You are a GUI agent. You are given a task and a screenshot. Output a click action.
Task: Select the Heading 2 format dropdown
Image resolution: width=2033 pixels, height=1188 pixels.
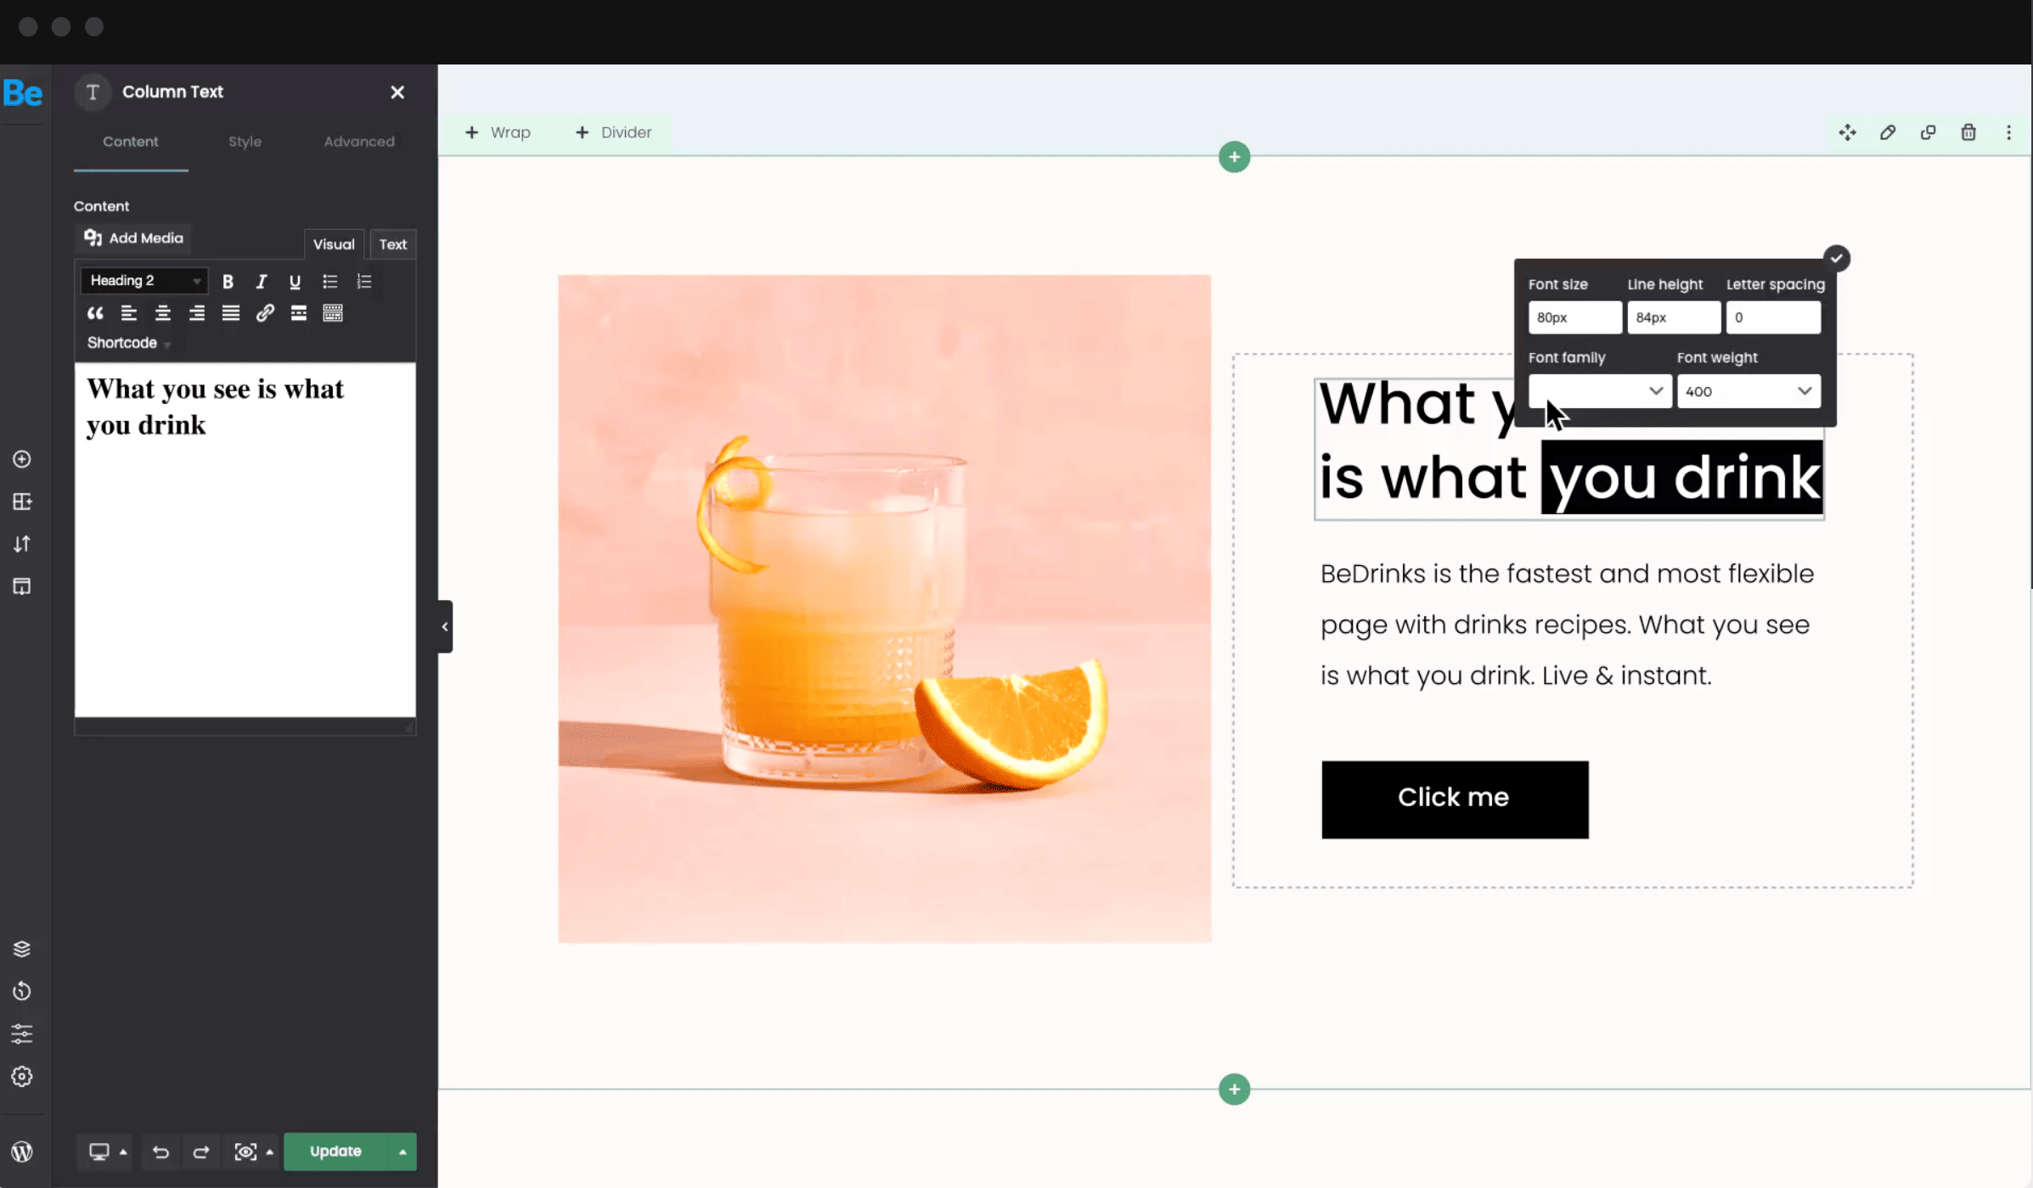coord(142,278)
